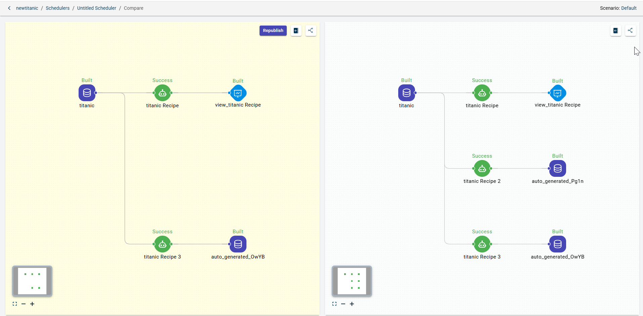Open Untitled Scheduler breadcrumb link
Viewport: 643px width, 316px height.
click(96, 8)
